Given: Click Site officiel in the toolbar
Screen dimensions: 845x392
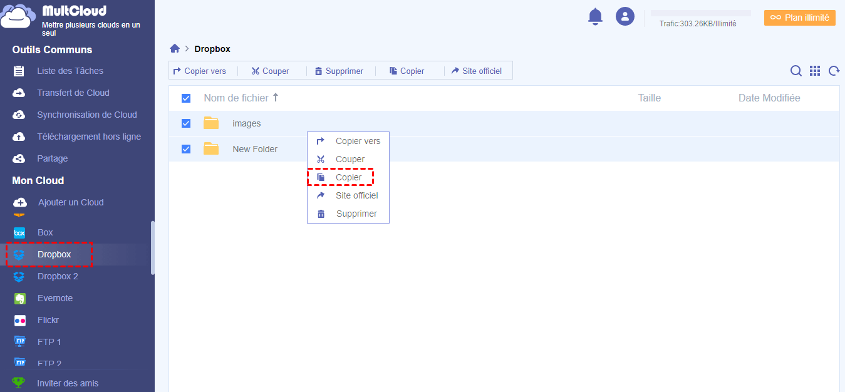Looking at the screenshot, I should point(477,71).
